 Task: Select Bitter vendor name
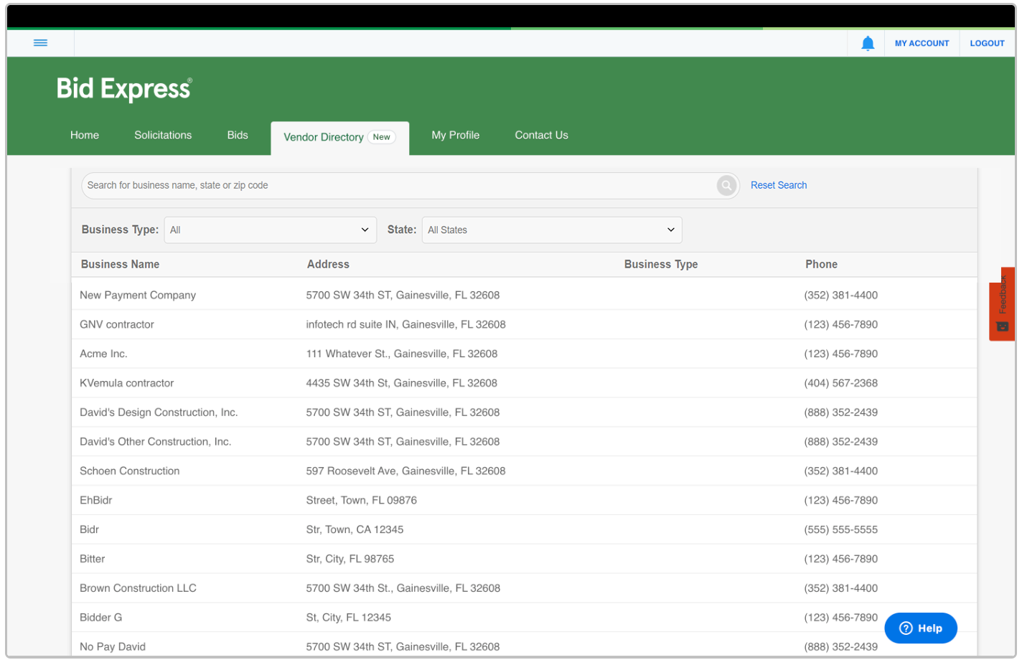tap(93, 560)
